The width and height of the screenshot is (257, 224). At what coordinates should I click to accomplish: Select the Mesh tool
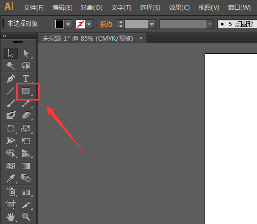click(11, 166)
